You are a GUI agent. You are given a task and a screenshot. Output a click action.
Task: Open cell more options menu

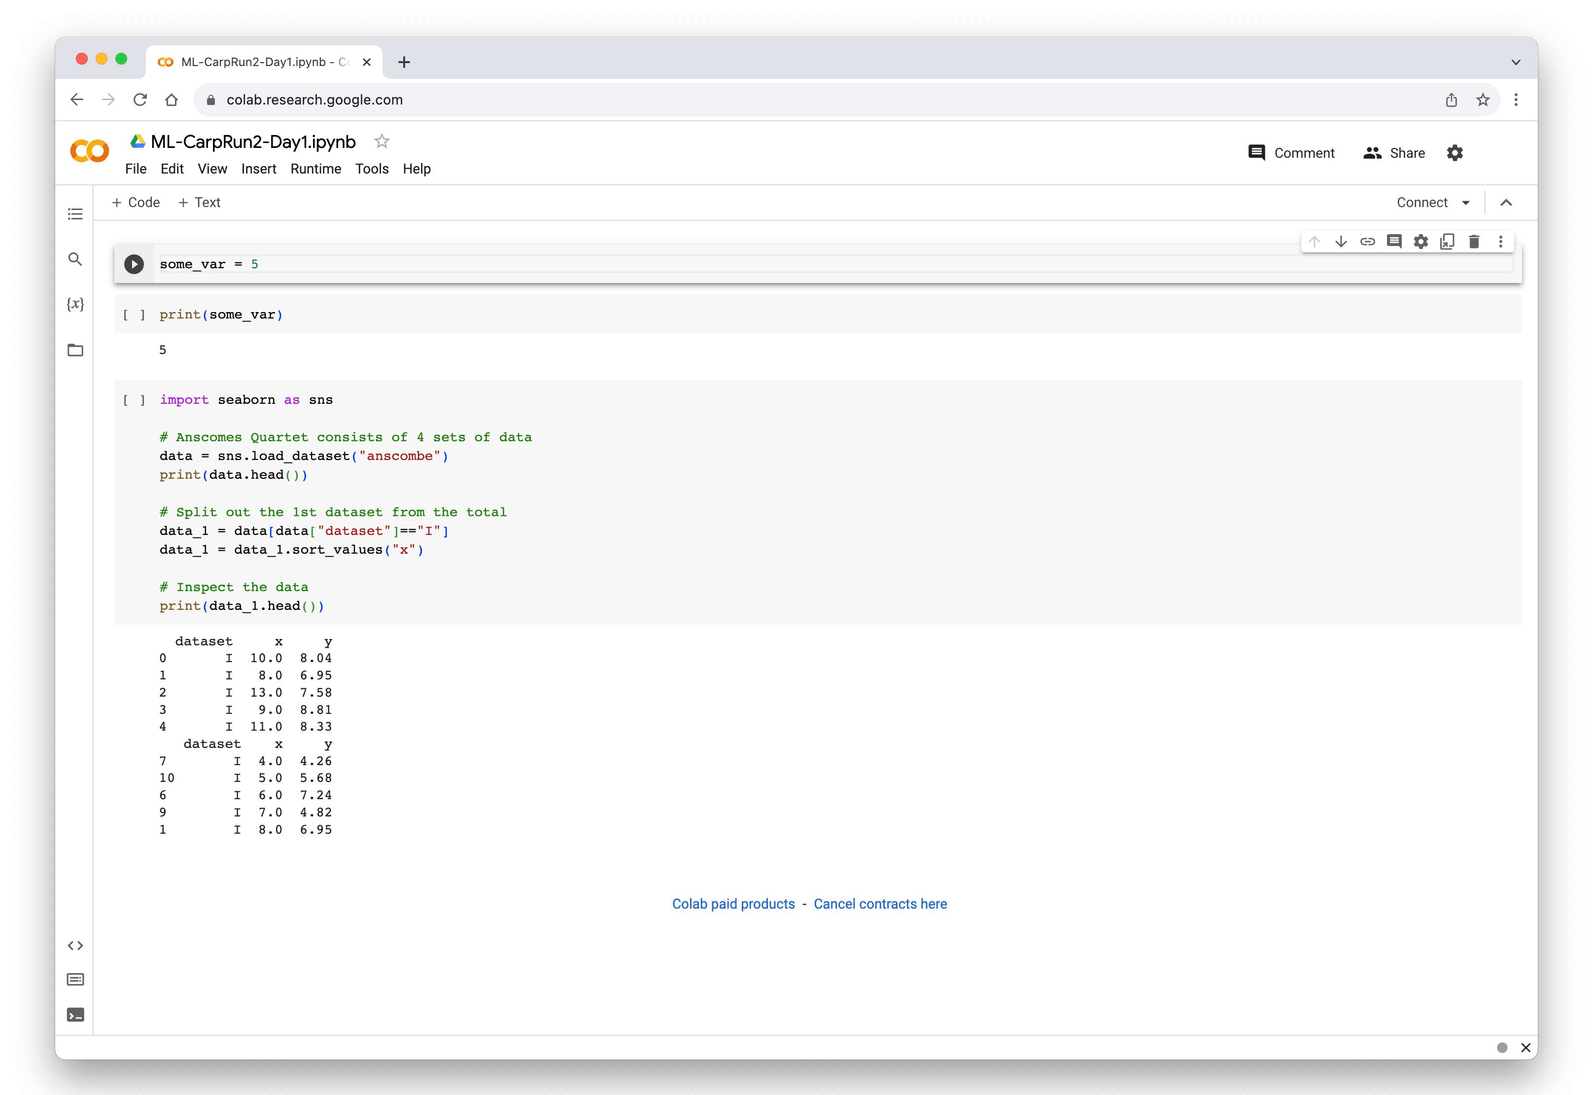point(1500,242)
